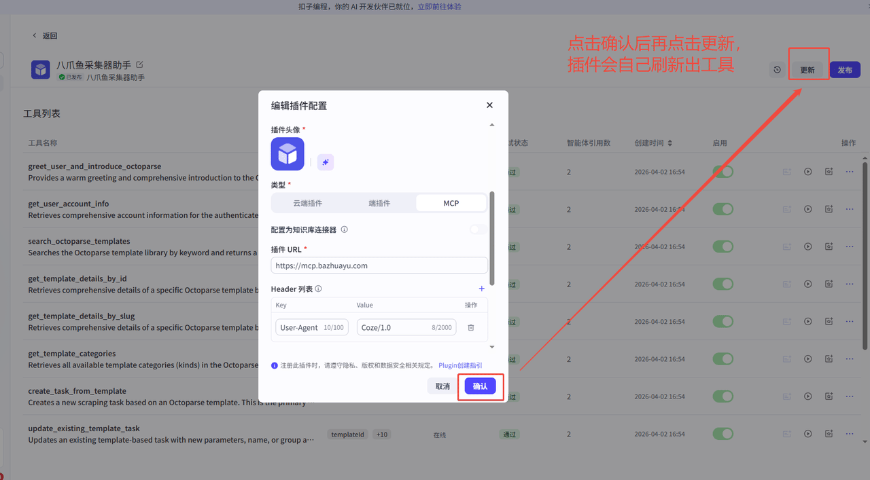
Task: Click the Coze/1.0 value field
Action: (x=406, y=327)
